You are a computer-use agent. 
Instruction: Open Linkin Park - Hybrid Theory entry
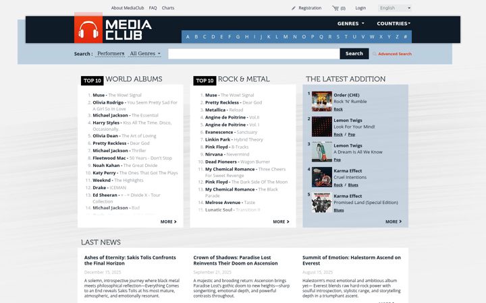tap(234, 139)
